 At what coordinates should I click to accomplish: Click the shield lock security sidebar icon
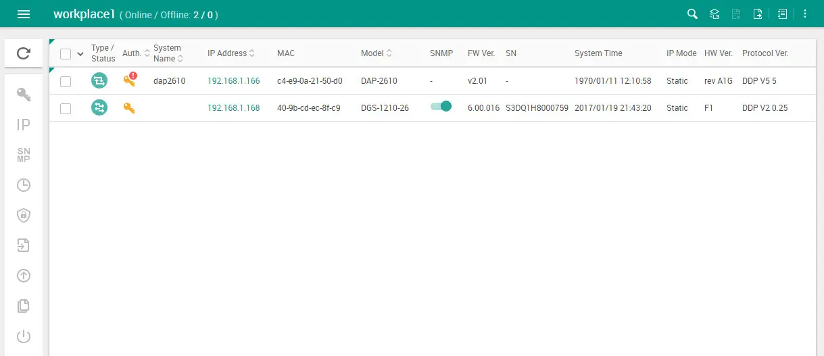pos(24,215)
